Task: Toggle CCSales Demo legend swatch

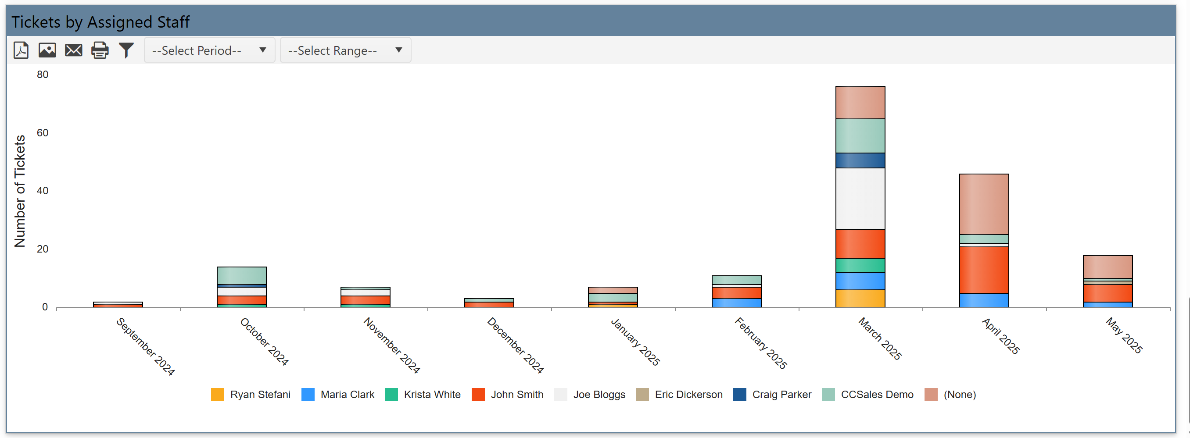Action: pos(828,395)
